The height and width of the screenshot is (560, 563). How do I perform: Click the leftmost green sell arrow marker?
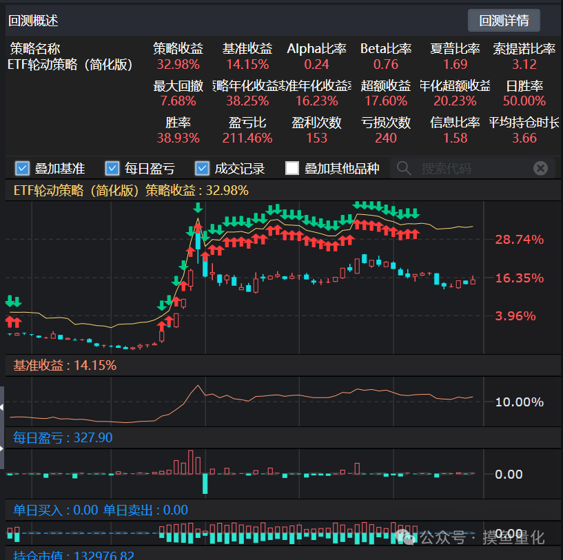tap(10, 301)
